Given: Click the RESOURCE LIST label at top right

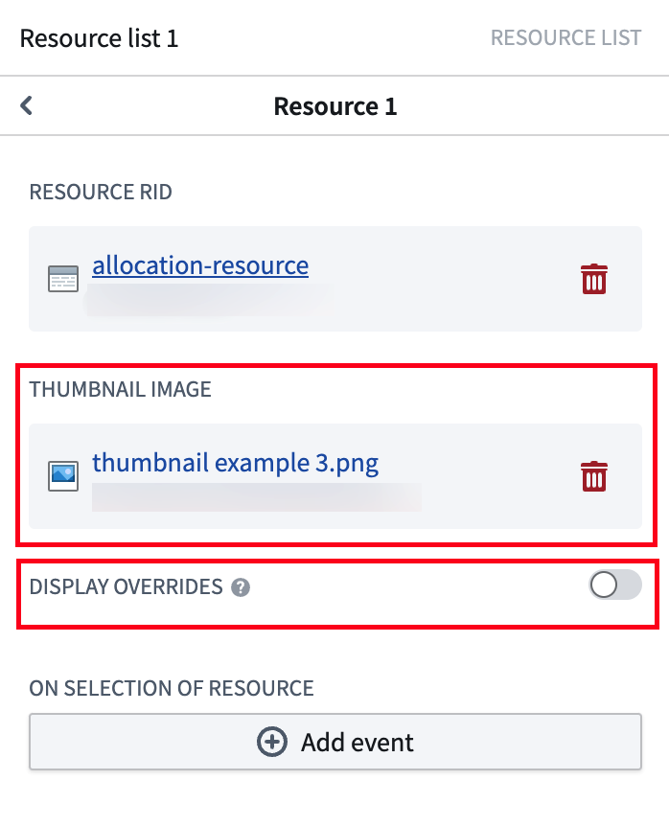Looking at the screenshot, I should point(566,38).
